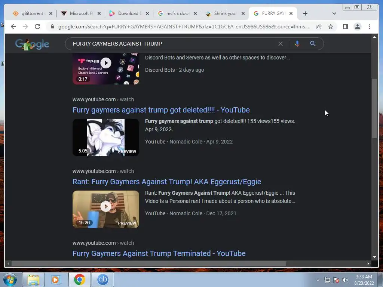
Task: Open 'Rant: Furry Gaymers Against Trump' link
Action: (166, 182)
